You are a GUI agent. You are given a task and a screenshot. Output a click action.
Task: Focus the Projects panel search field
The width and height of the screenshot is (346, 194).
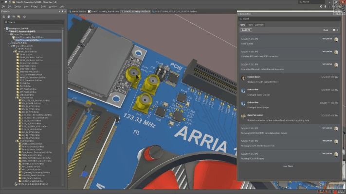[34, 22]
